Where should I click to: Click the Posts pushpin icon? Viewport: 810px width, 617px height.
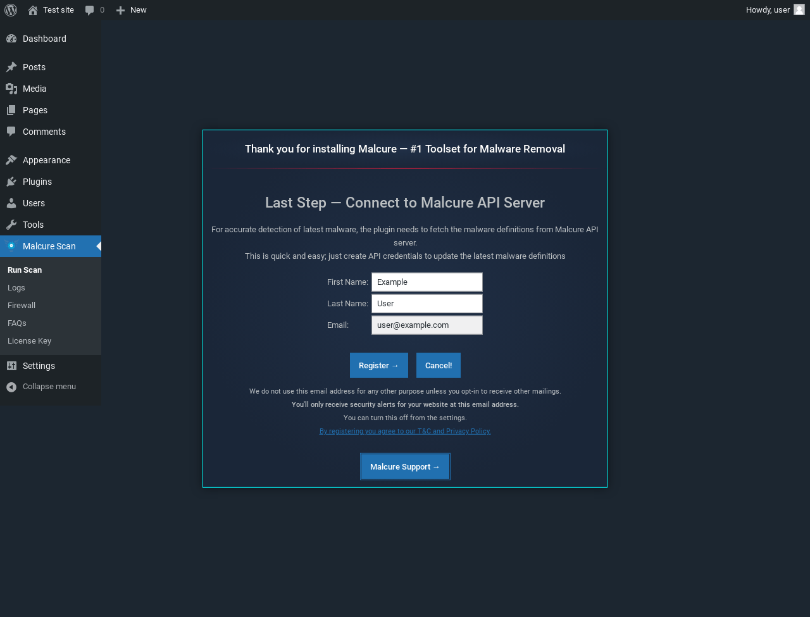click(x=11, y=67)
